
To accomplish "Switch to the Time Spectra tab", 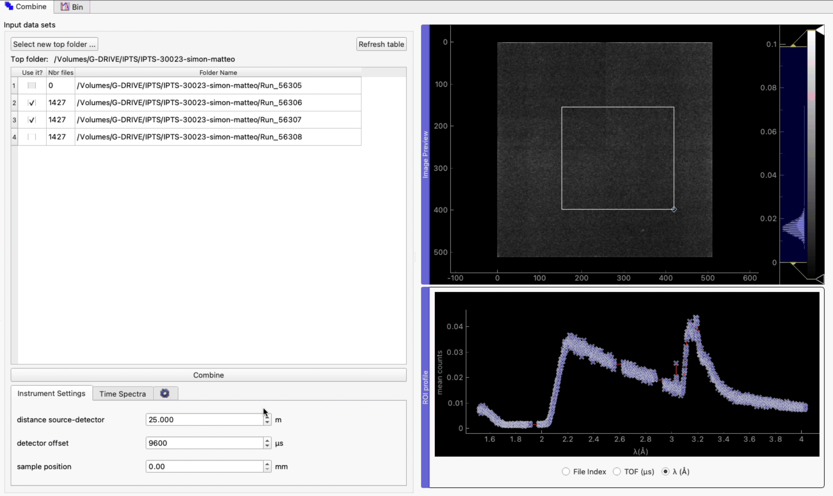I will coord(122,394).
